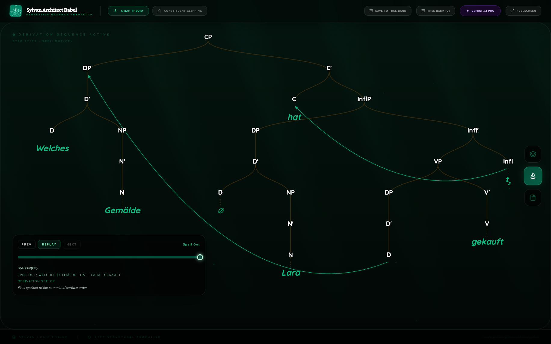This screenshot has width=551, height=344.
Task: Switch to X-Bar Theory mode
Action: pos(128,11)
